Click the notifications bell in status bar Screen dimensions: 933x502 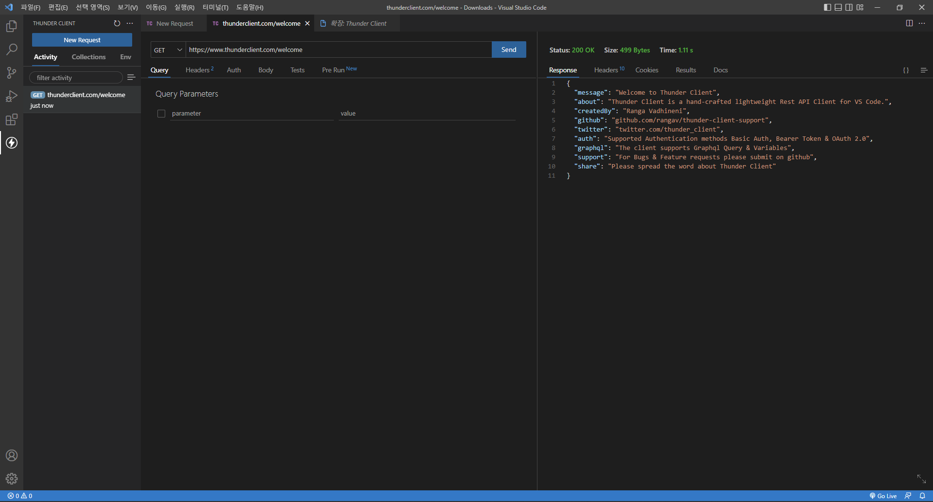[x=922, y=496]
